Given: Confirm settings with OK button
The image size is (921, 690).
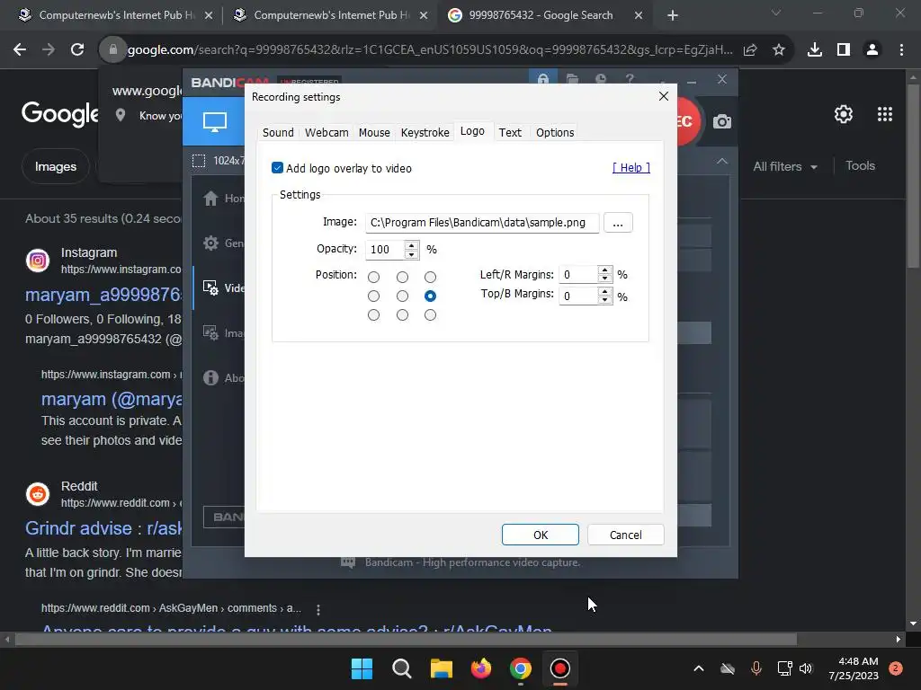Looking at the screenshot, I should coord(541,535).
